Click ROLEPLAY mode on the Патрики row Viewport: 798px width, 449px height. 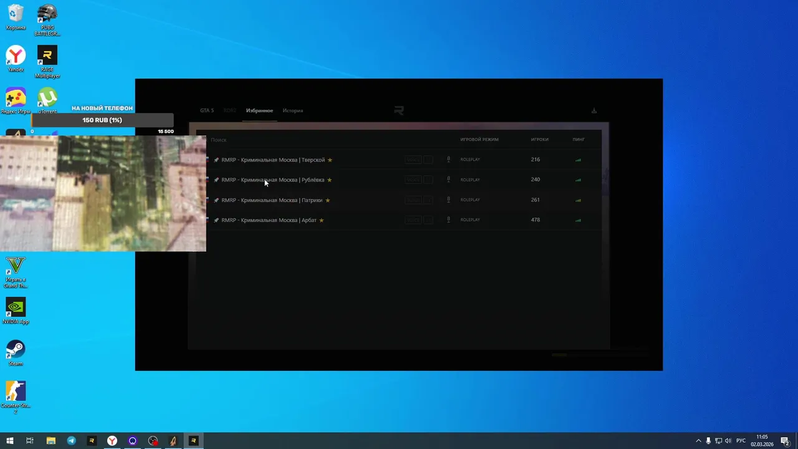[470, 200]
